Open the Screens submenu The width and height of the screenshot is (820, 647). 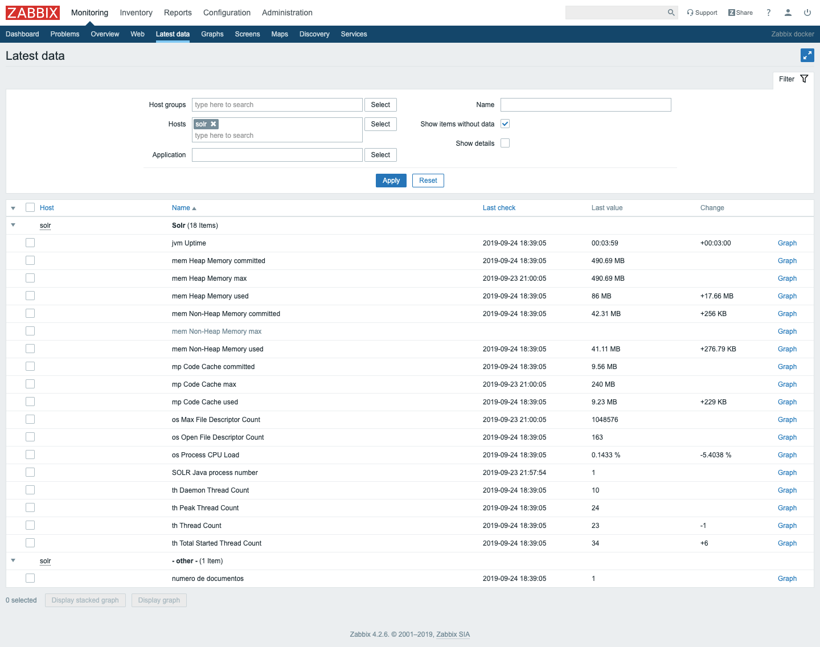tap(247, 34)
